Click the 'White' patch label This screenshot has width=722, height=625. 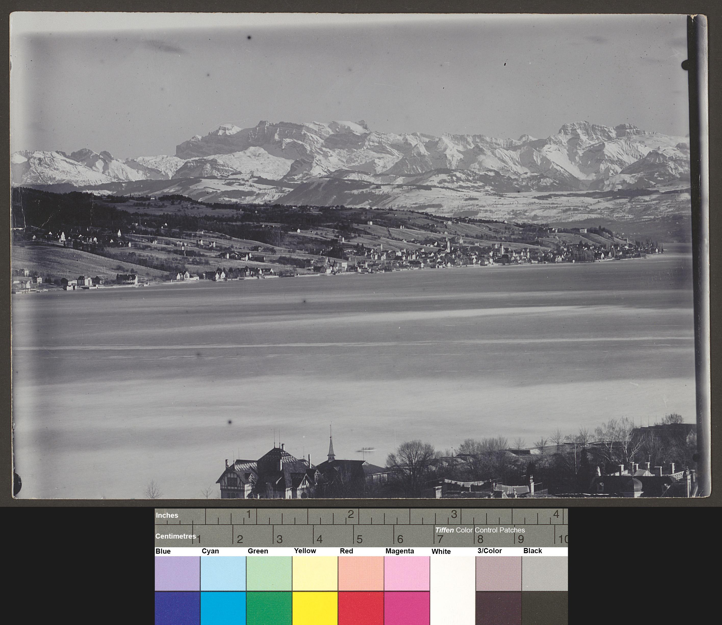tap(441, 551)
